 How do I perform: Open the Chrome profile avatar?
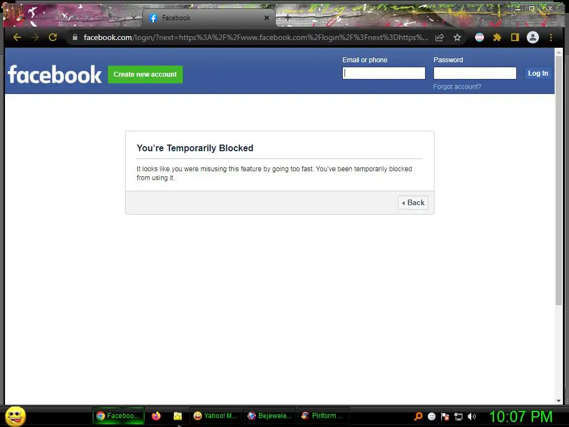(x=533, y=37)
